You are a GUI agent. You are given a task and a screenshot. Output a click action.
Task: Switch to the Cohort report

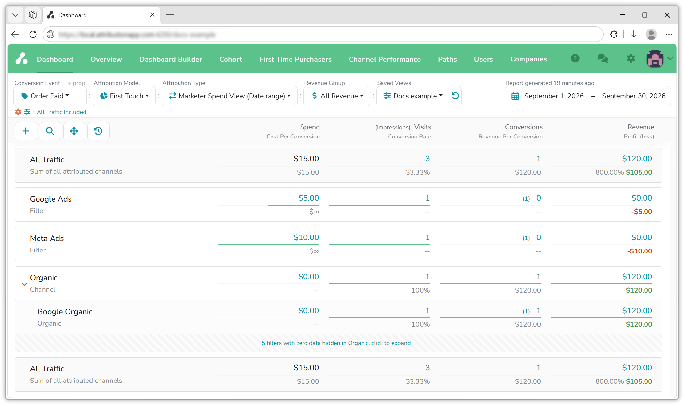coord(231,59)
